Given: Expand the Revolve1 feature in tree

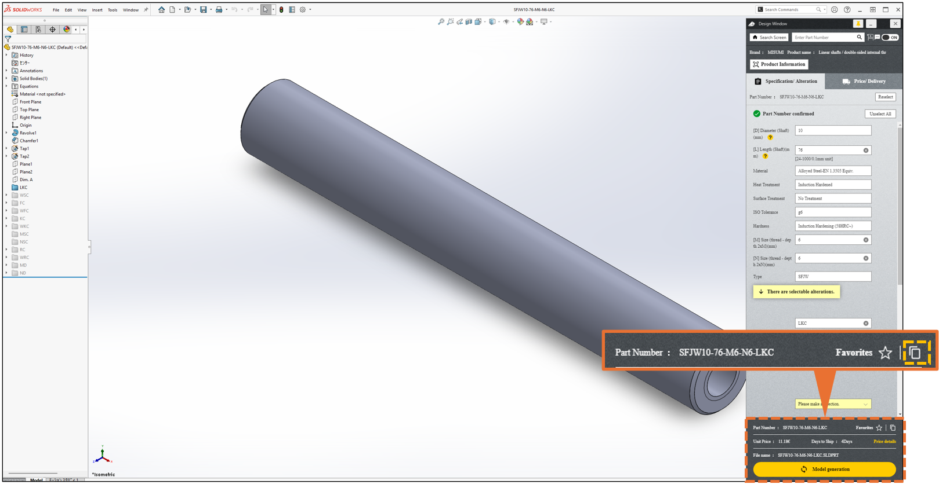Looking at the screenshot, I should pos(6,133).
